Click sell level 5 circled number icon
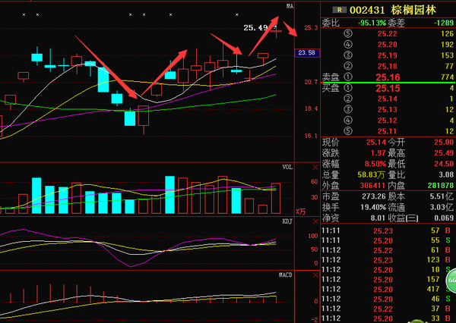 coord(348,33)
